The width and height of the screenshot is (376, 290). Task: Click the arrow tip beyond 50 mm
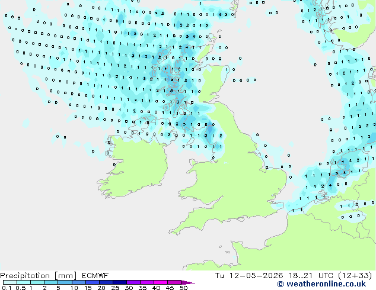pyautogui.click(x=188, y=282)
